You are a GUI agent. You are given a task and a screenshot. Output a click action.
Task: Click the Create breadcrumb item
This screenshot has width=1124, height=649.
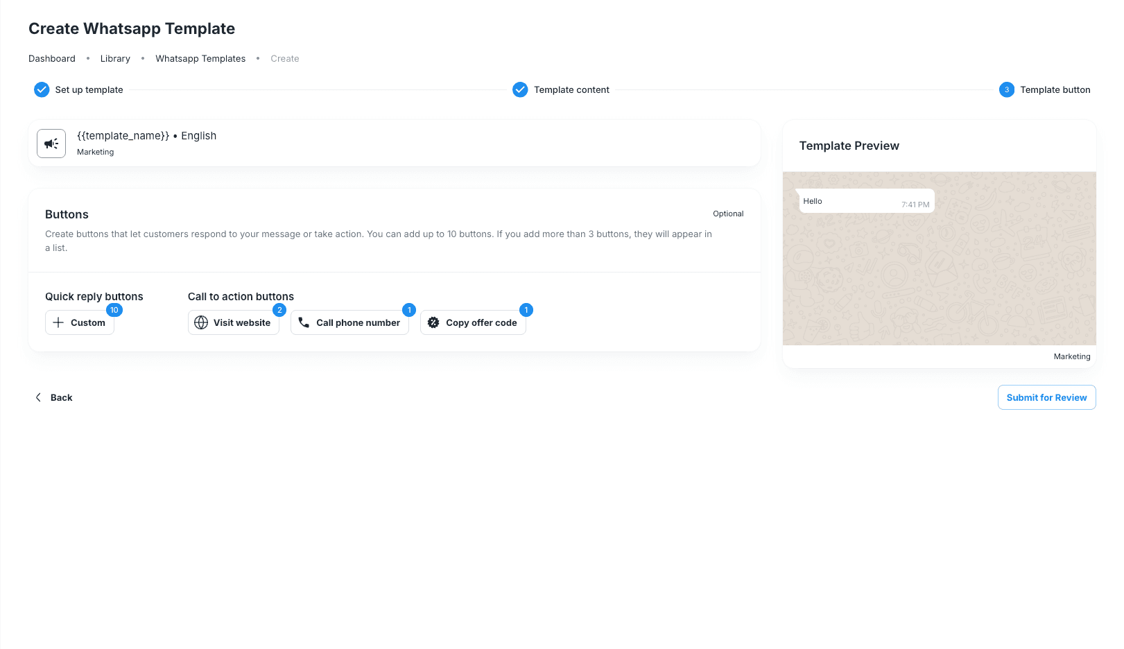285,58
